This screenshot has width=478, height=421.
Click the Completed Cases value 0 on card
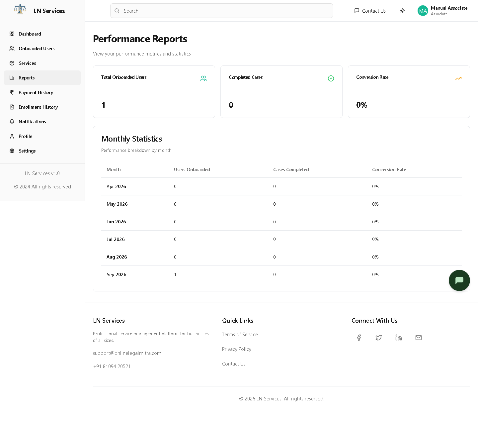point(231,105)
